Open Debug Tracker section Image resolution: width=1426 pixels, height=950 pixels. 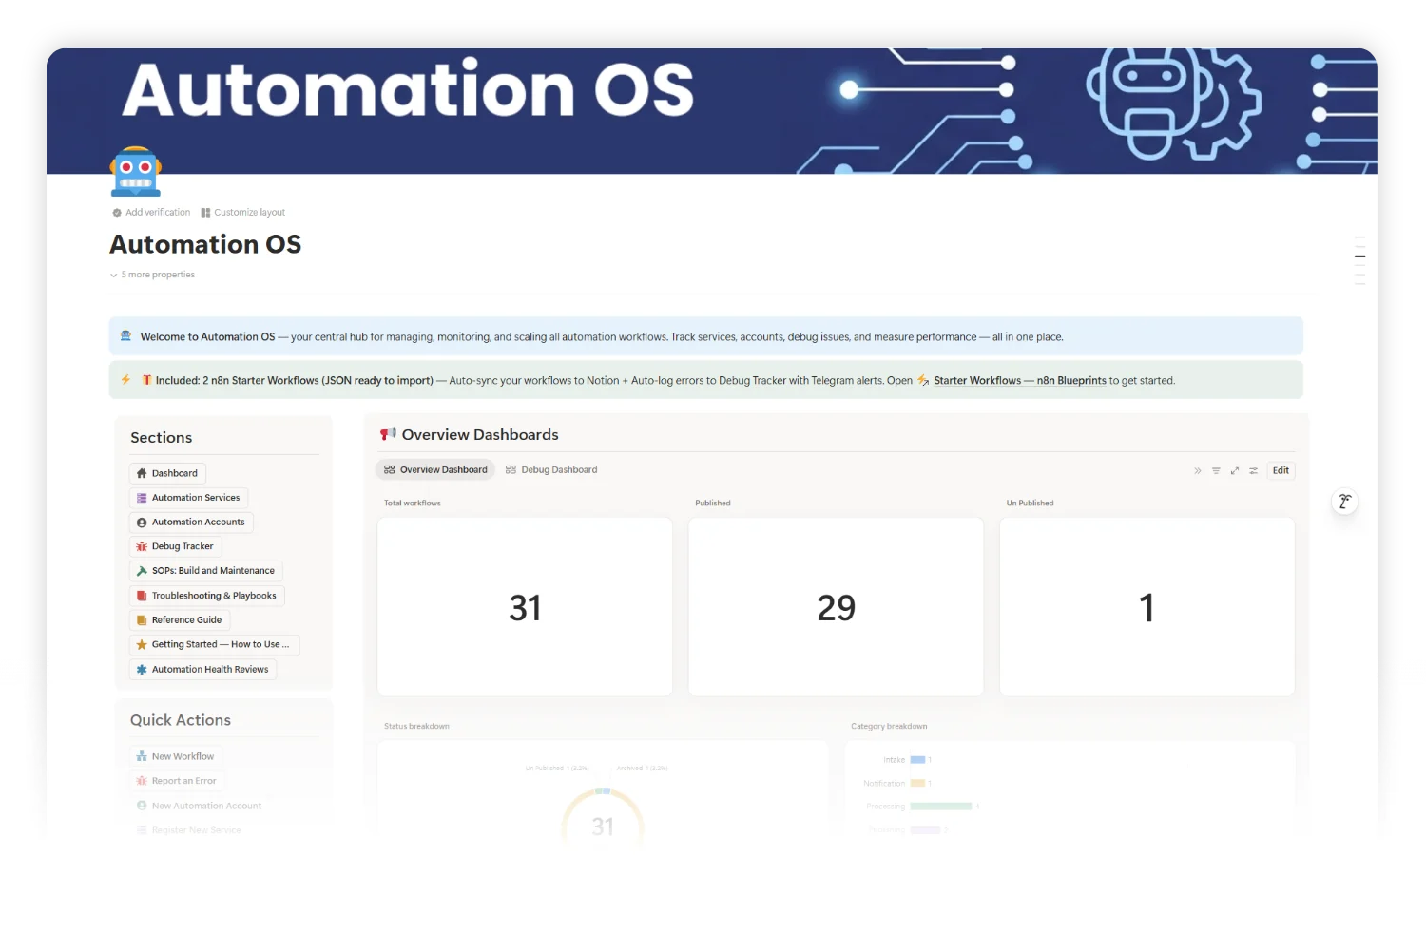[175, 546]
